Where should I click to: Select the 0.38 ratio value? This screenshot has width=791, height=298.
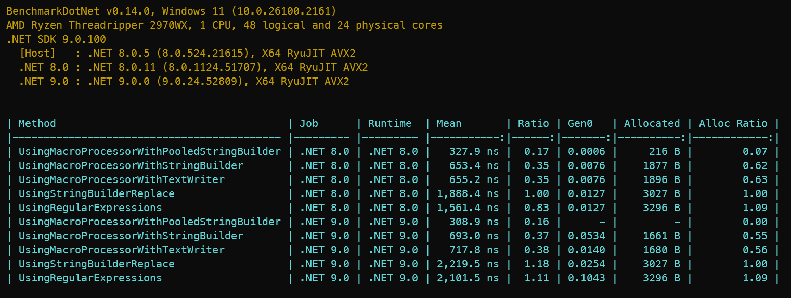[537, 250]
